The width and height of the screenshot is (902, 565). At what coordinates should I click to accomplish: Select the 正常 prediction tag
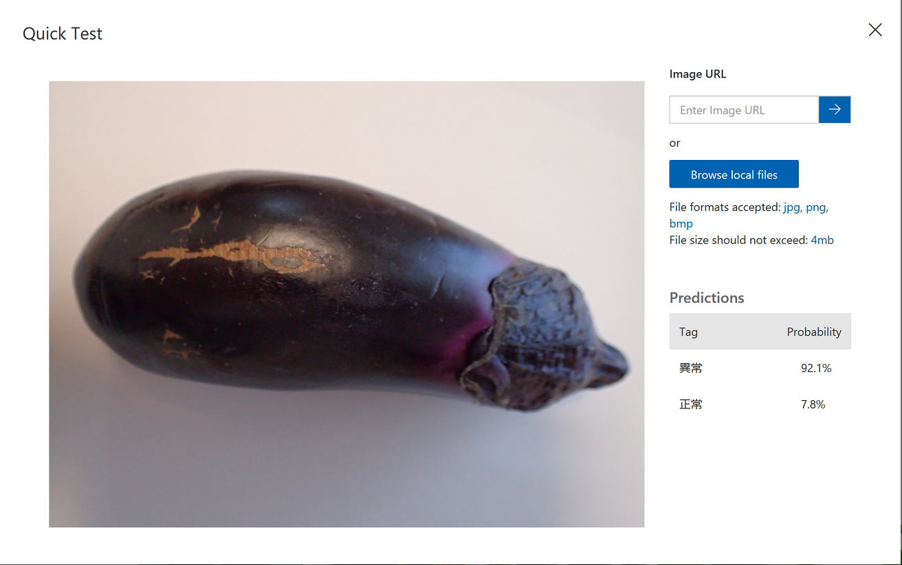click(x=691, y=404)
